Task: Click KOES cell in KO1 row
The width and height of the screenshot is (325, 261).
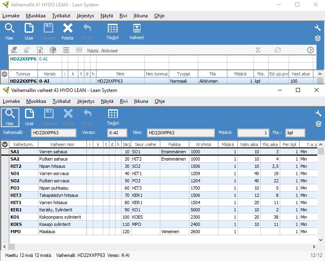Action: point(145,217)
